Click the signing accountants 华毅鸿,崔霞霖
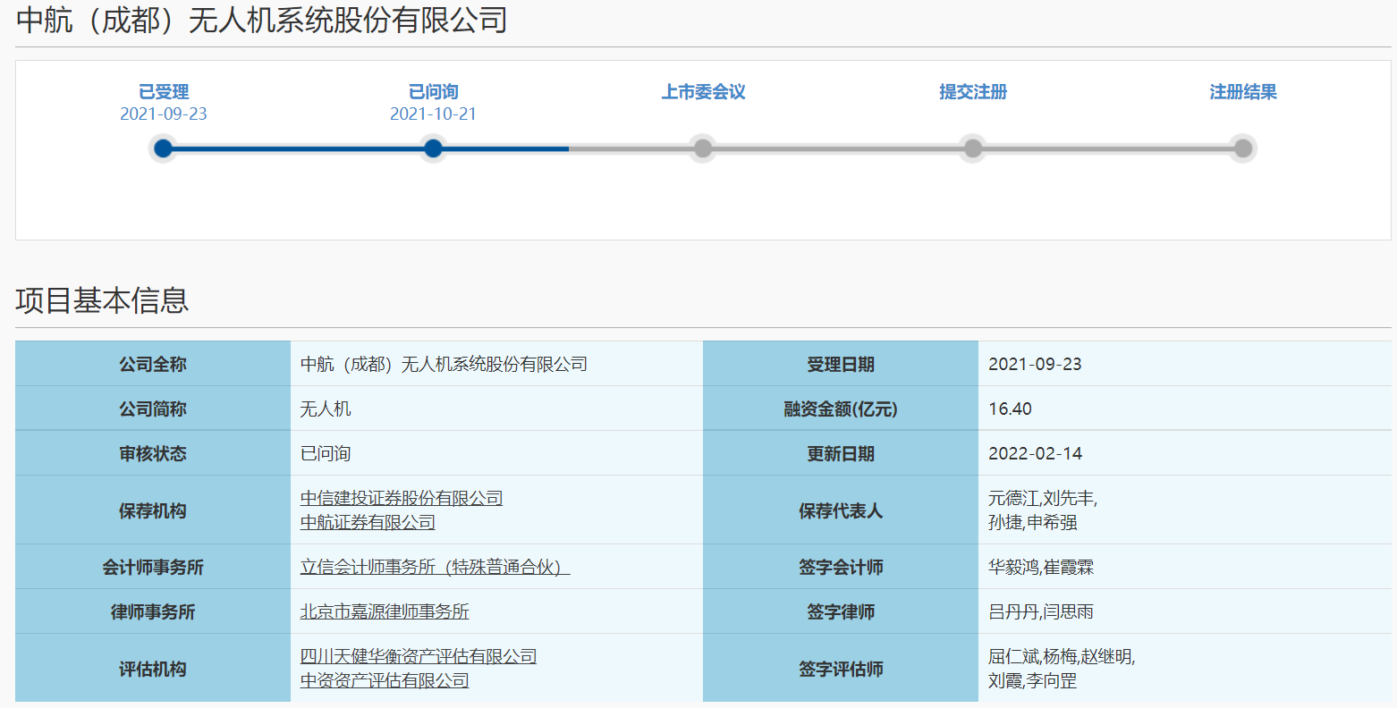 point(1041,568)
